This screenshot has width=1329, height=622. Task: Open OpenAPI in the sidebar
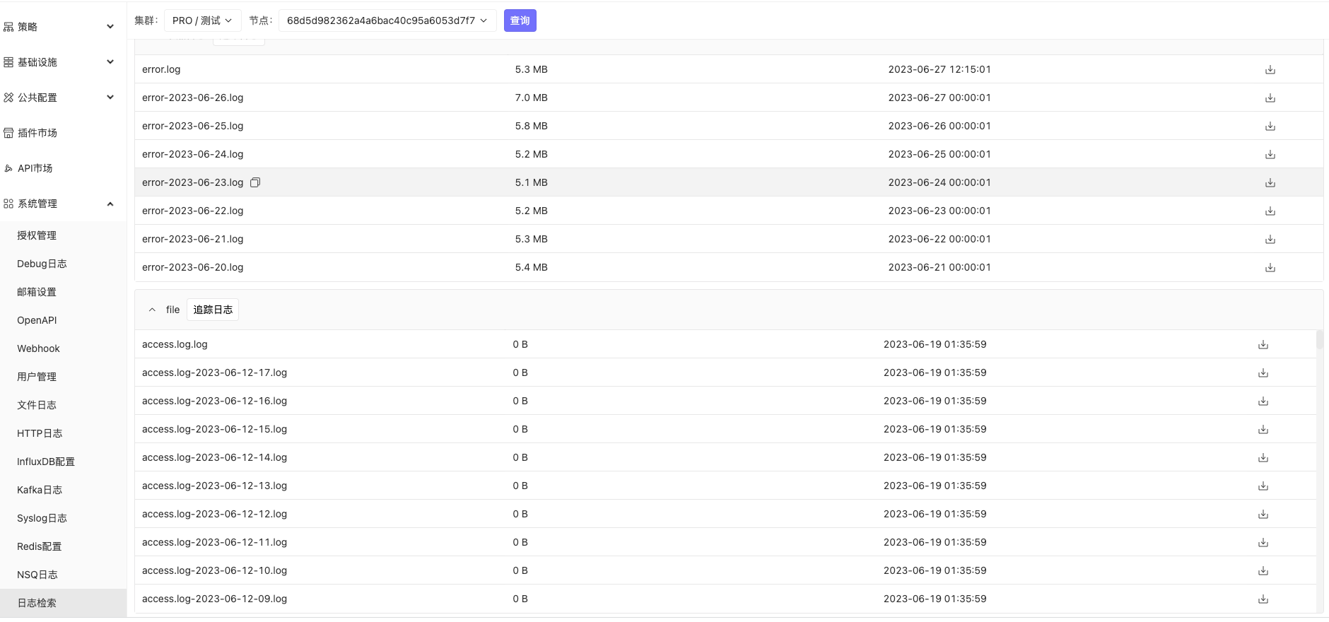(37, 320)
